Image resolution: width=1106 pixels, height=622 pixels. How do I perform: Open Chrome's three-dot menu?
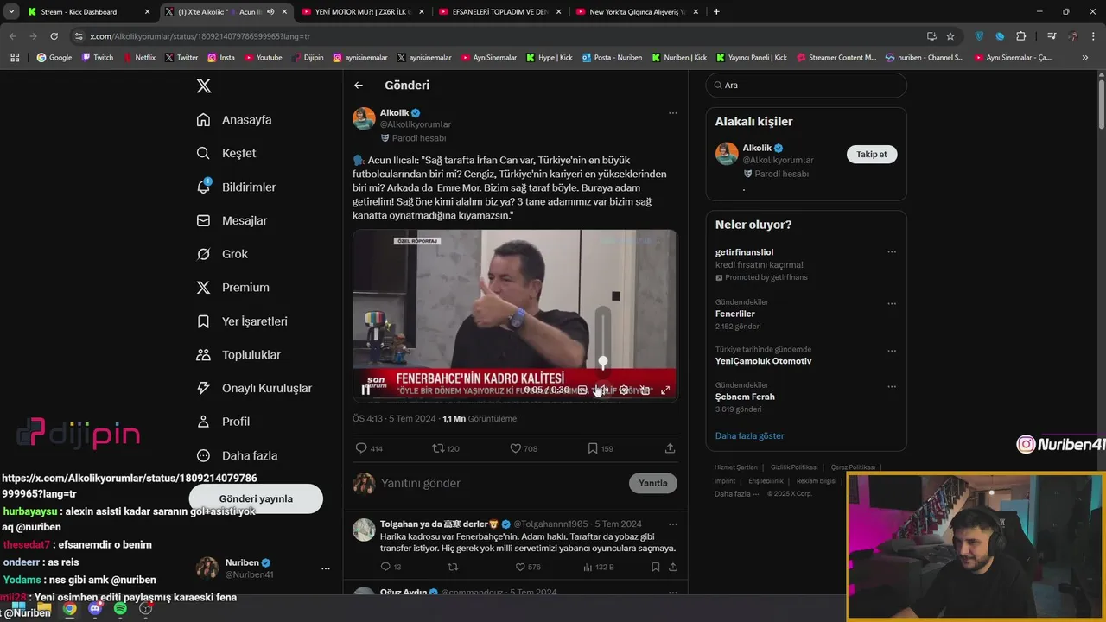click(x=1094, y=36)
